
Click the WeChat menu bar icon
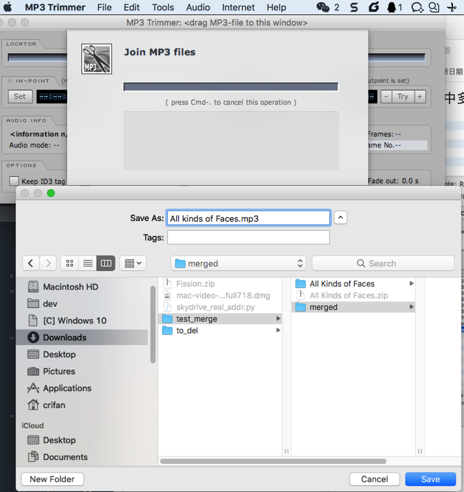[323, 7]
